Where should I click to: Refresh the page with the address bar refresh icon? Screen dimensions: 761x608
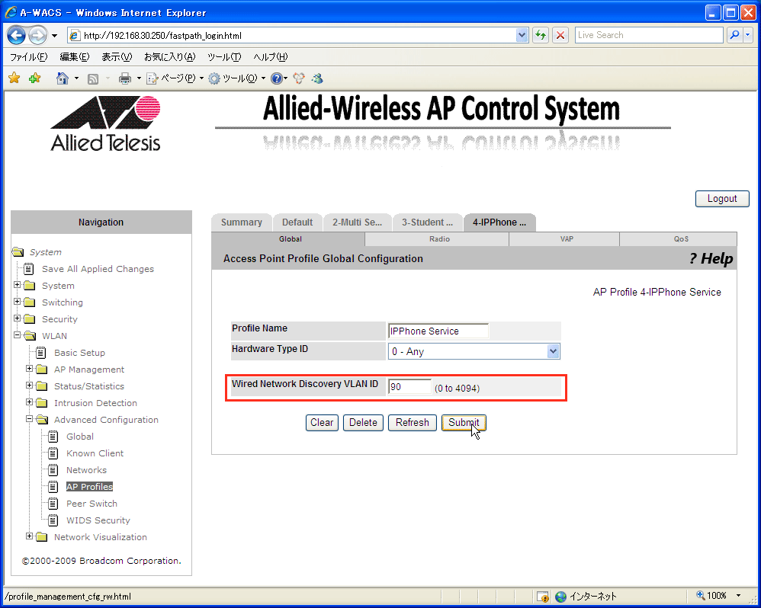[x=541, y=35]
